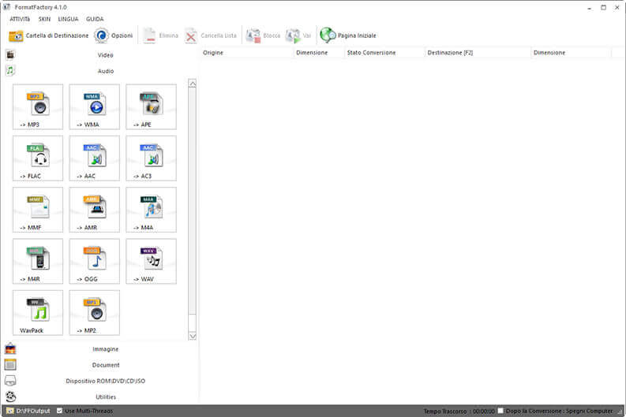The image size is (626, 417).
Task: Click the Utilities film reel icon
Action: (10, 397)
